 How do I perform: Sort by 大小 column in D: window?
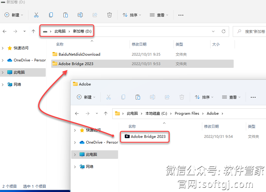click(x=216, y=44)
